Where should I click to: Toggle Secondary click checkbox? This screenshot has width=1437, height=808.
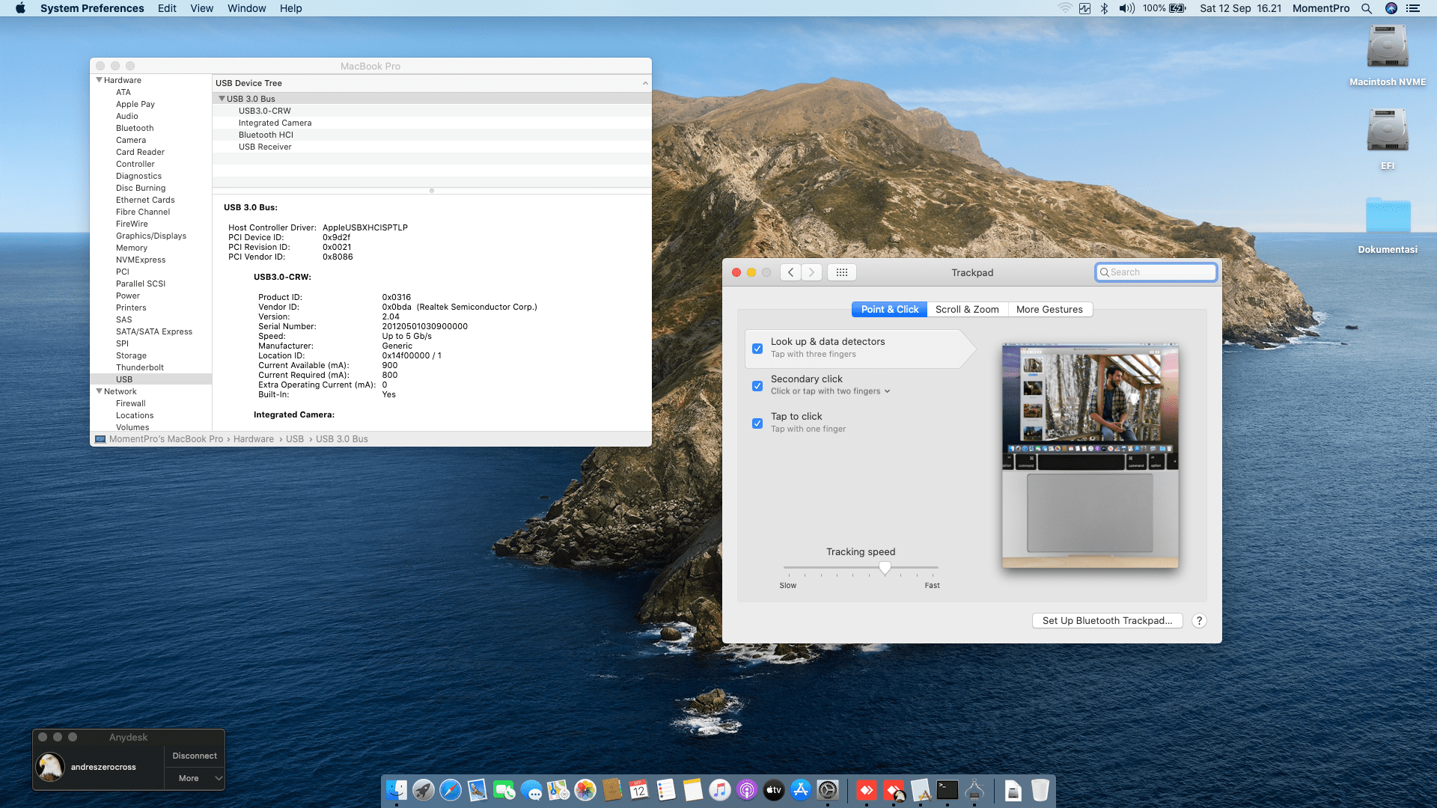tap(757, 386)
